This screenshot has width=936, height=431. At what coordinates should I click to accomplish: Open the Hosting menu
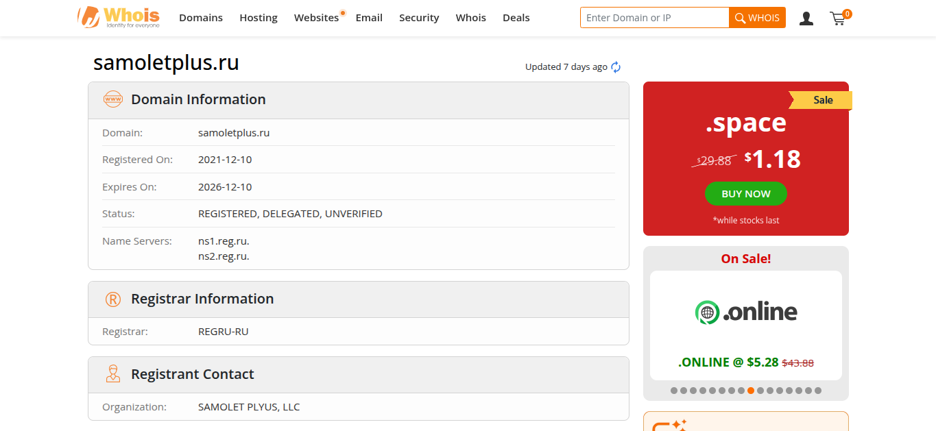[x=259, y=18]
